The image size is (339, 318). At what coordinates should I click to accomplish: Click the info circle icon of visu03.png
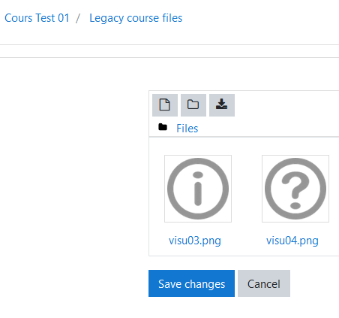[x=198, y=189]
